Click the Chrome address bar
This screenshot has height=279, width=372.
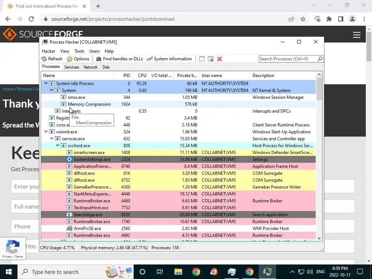coord(164,19)
